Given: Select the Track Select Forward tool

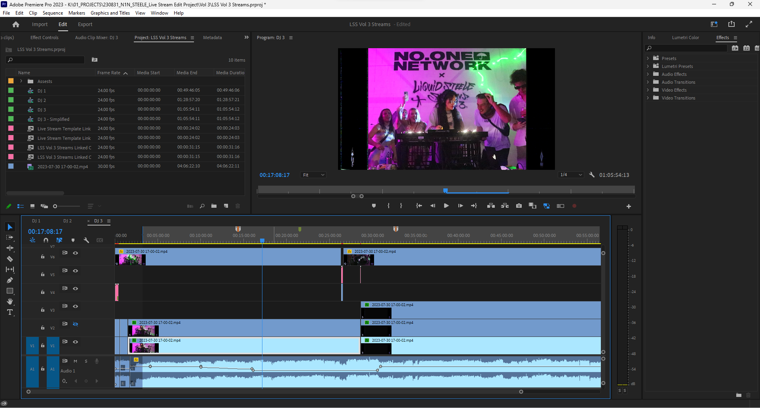Looking at the screenshot, I should click(10, 238).
